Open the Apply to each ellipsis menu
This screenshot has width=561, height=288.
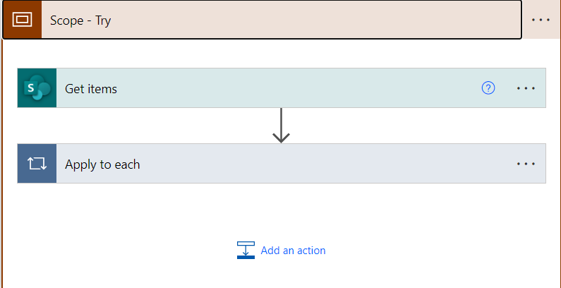tap(526, 164)
